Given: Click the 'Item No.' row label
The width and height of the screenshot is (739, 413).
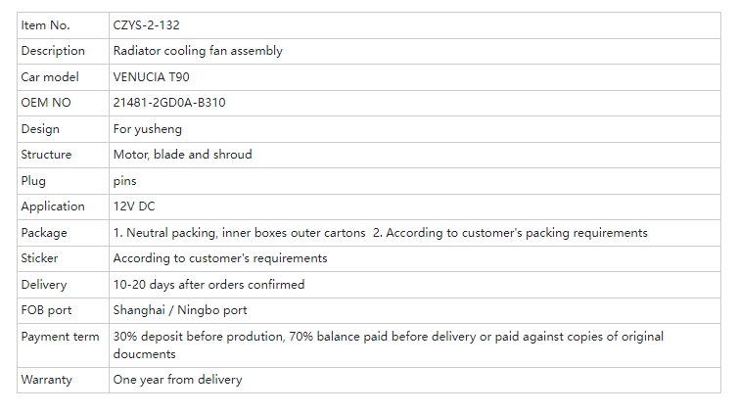Looking at the screenshot, I should (x=45, y=25).
